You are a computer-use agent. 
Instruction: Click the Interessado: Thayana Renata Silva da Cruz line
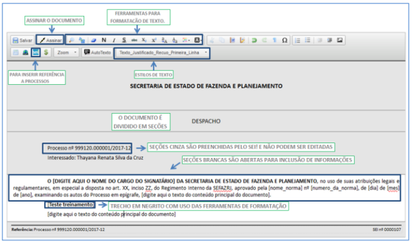95,158
